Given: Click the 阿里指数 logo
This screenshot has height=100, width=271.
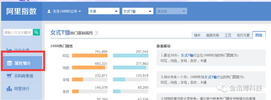Looking at the screenshot, I should pyautogui.click(x=21, y=11).
